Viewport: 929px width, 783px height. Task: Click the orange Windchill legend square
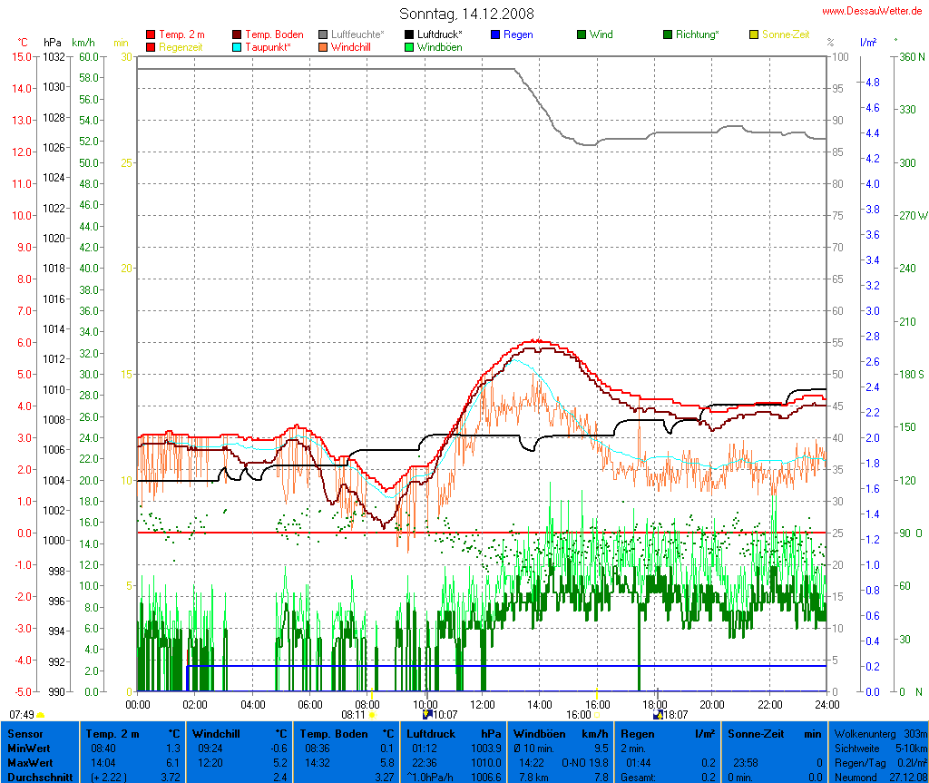(x=323, y=46)
